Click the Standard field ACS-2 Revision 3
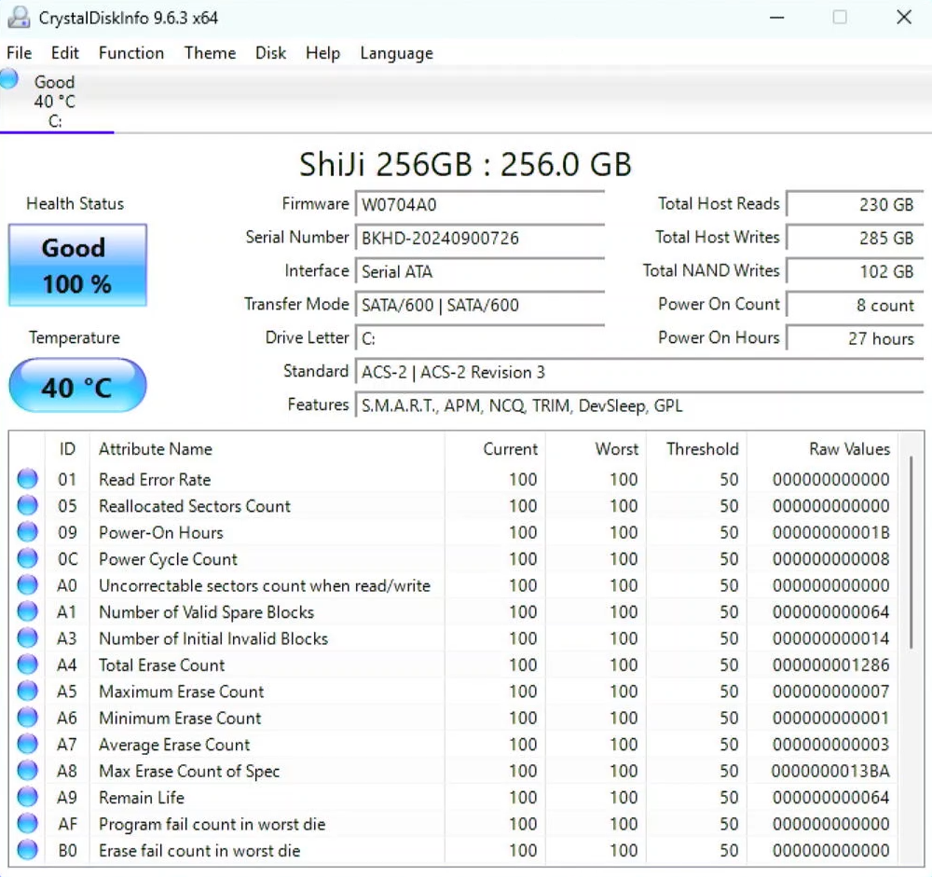 [639, 372]
